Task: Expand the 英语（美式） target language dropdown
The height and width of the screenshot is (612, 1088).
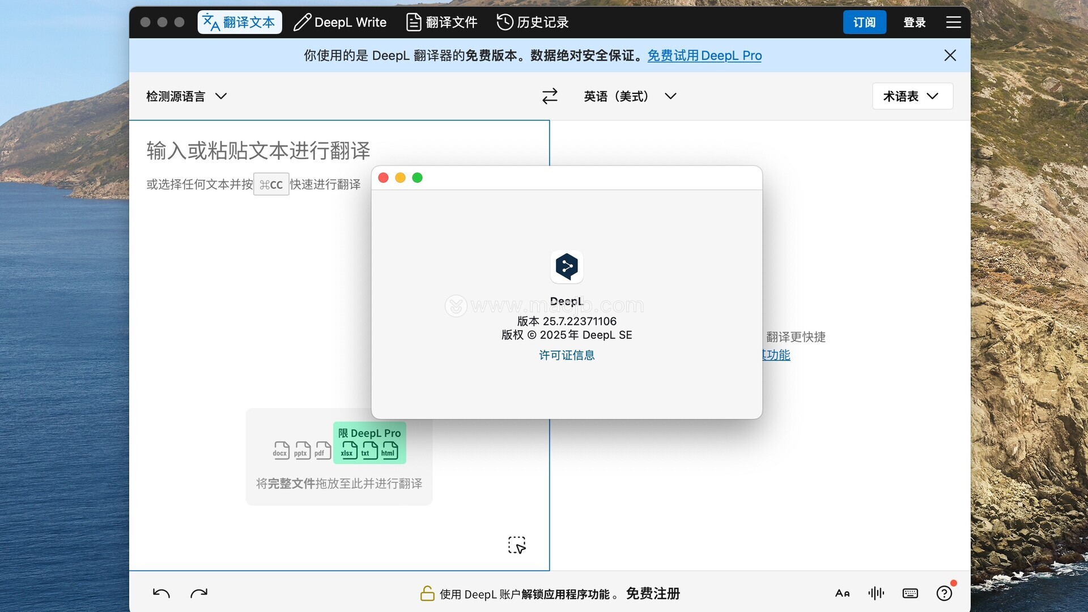Action: coord(630,96)
